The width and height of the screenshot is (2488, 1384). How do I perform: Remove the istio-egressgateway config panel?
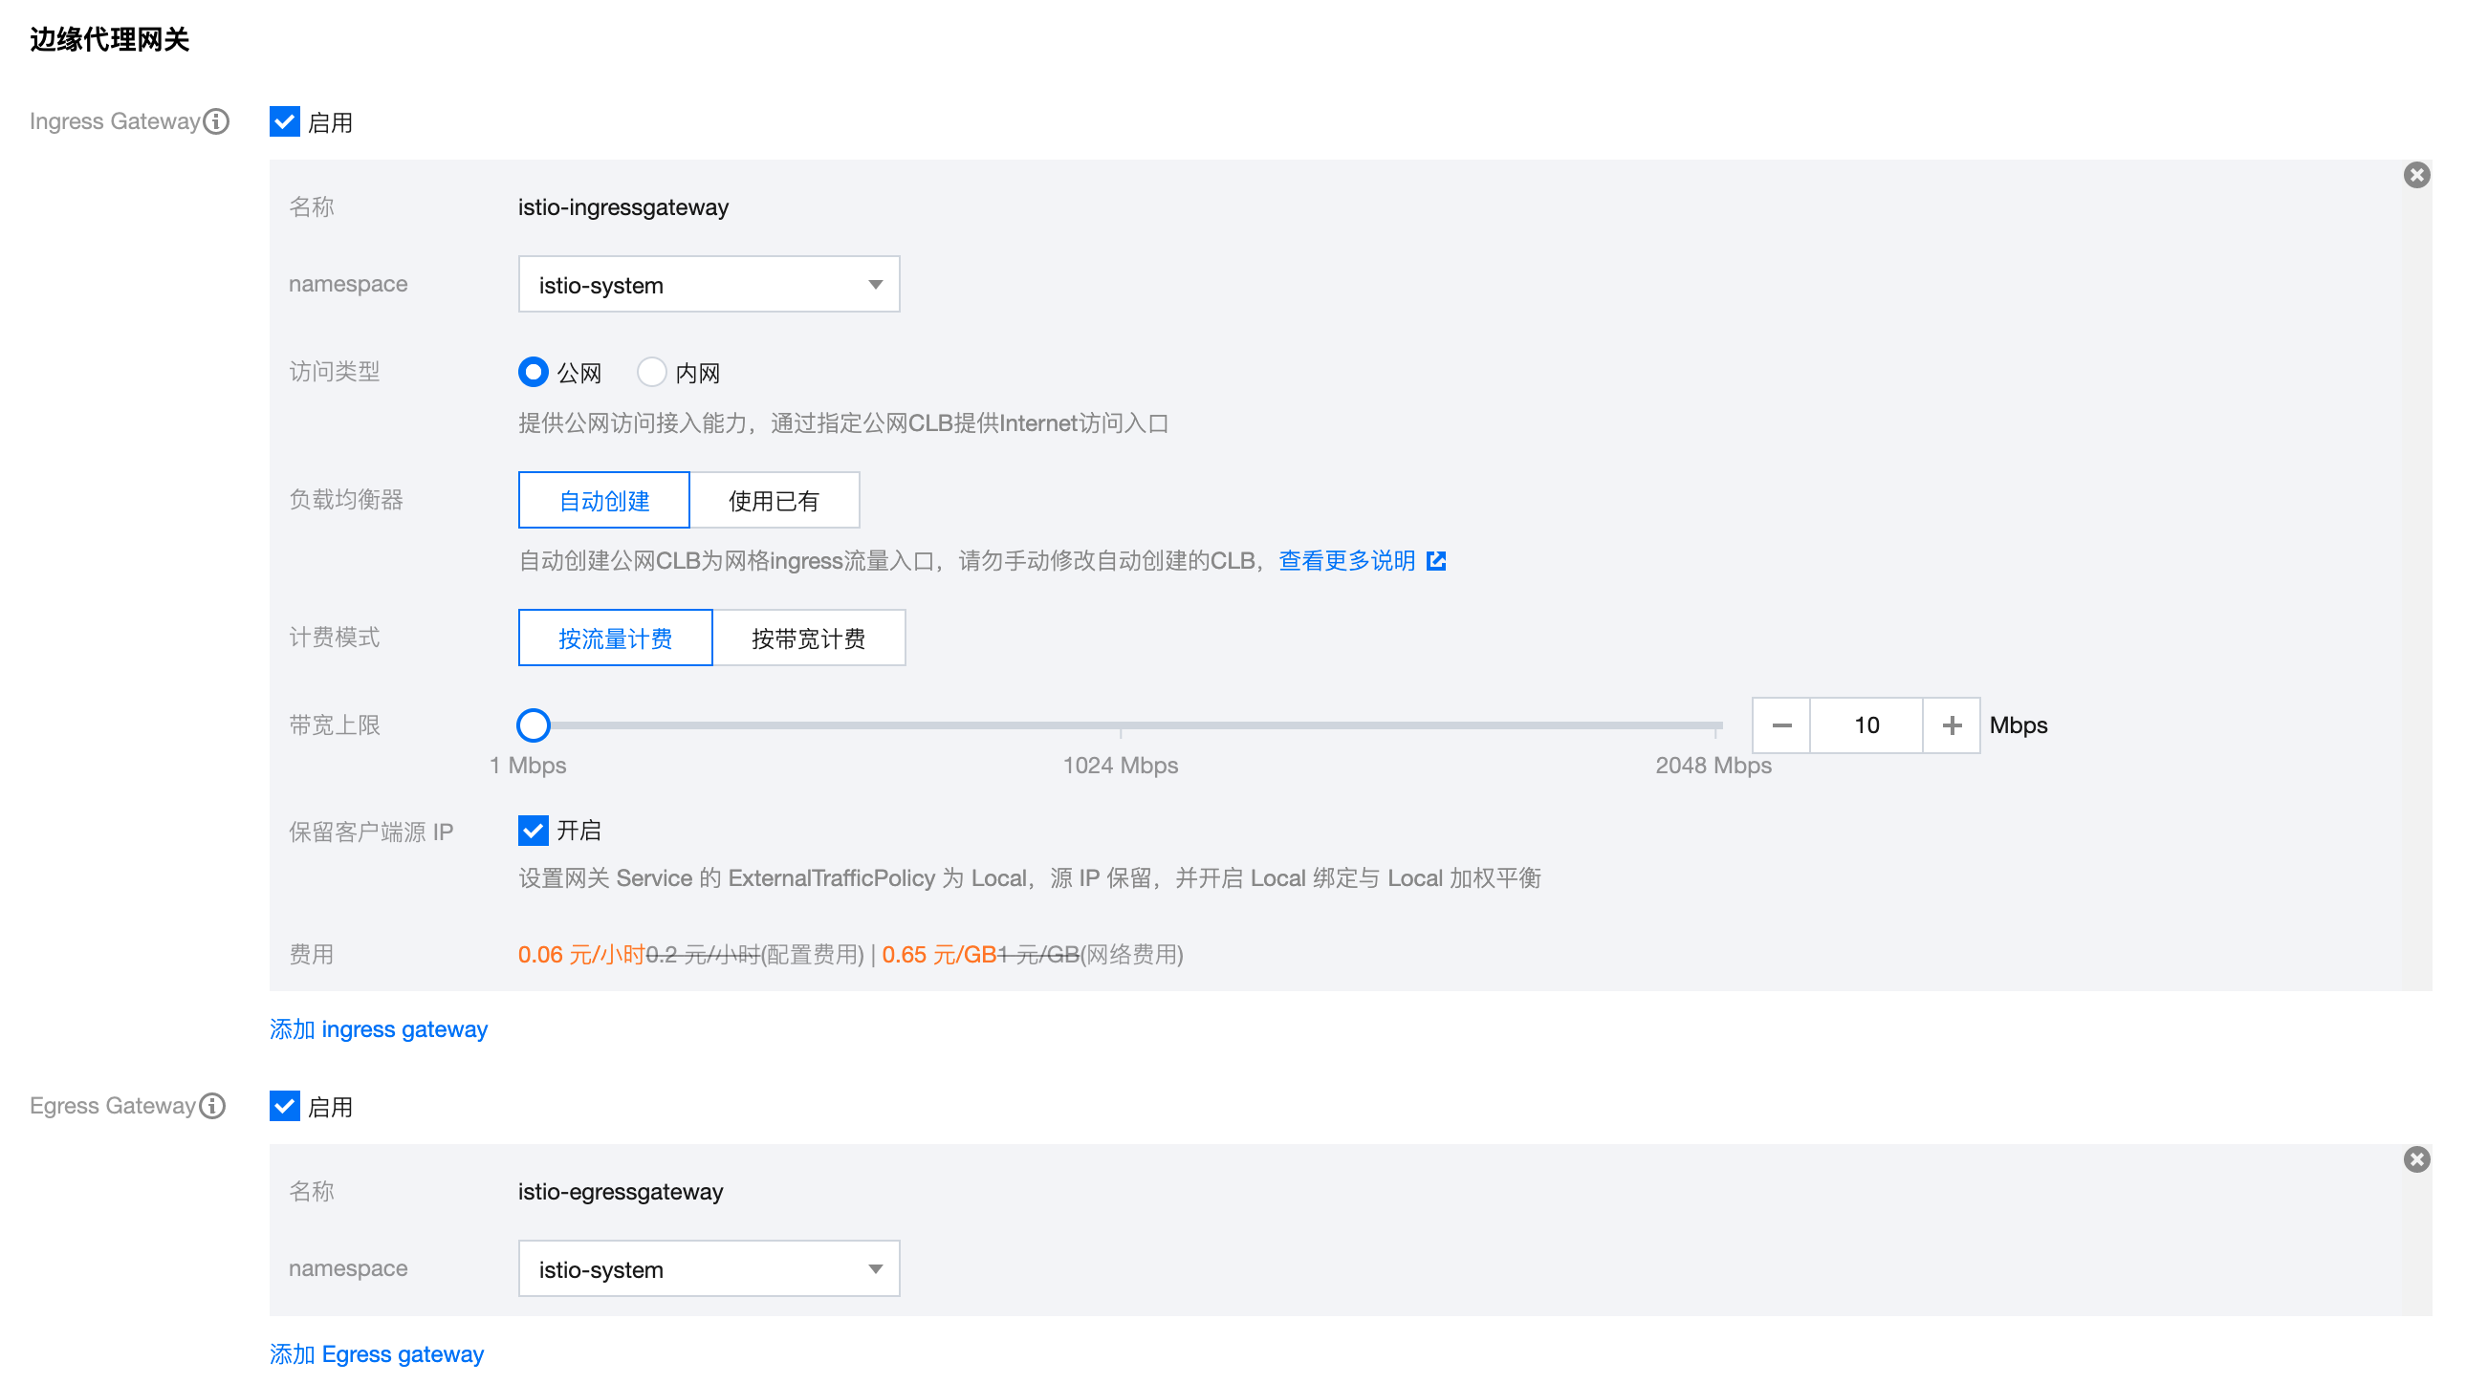(x=2416, y=1160)
